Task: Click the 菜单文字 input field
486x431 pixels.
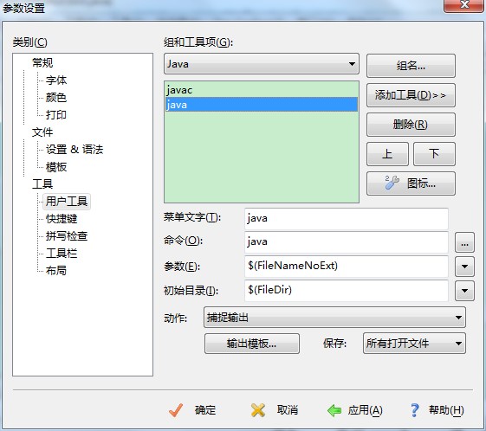Action: (347, 219)
